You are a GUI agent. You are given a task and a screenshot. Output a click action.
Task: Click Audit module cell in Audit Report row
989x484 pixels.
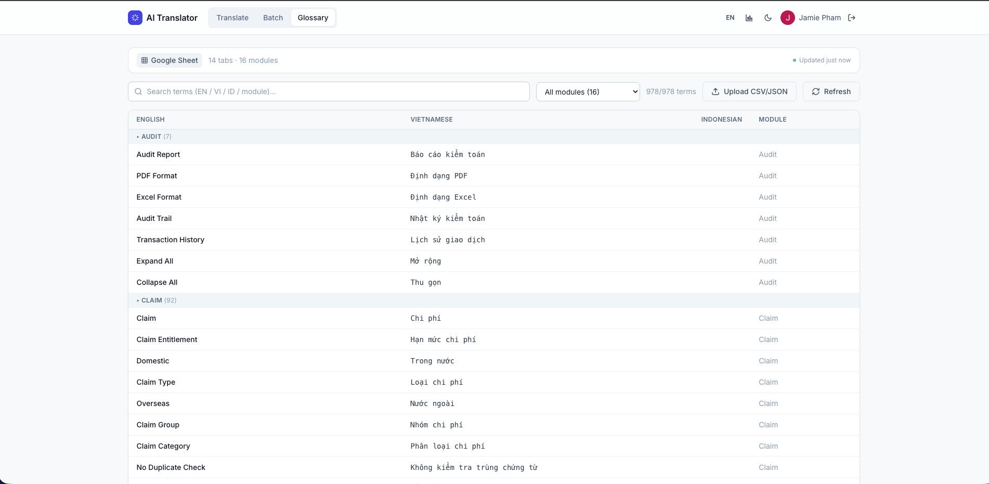tap(767, 154)
